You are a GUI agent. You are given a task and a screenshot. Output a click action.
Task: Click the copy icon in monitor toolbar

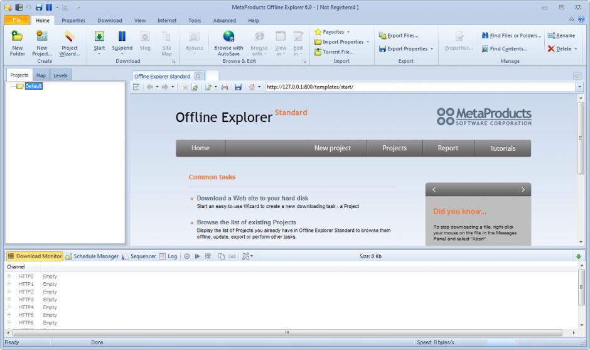221,256
